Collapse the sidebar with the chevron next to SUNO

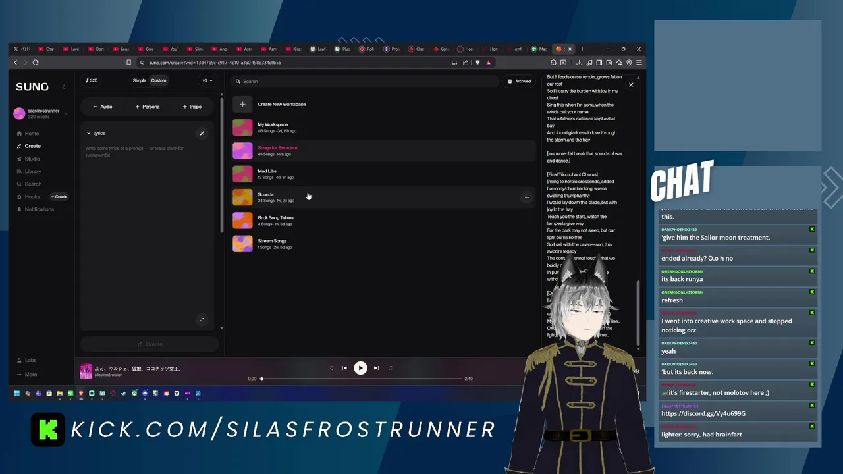tap(64, 87)
